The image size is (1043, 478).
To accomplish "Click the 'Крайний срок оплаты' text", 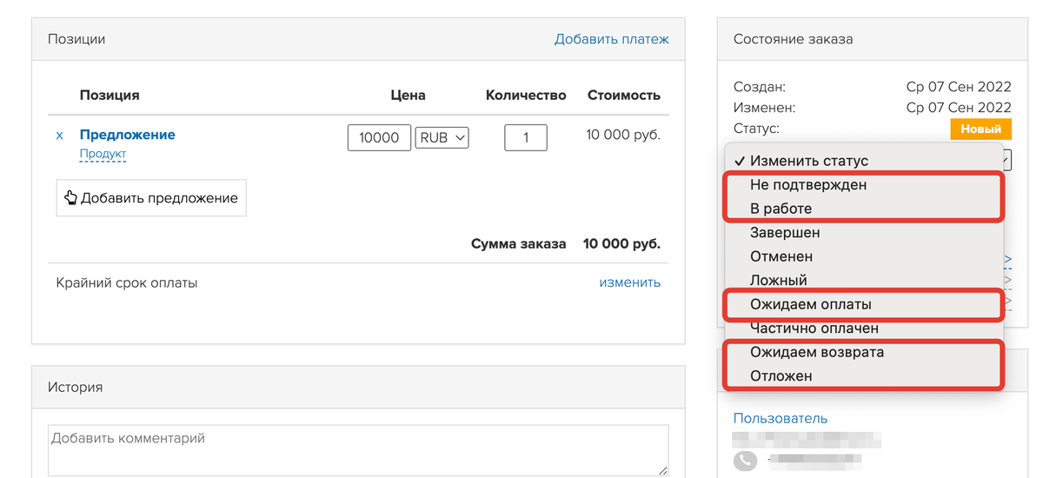I will [127, 282].
